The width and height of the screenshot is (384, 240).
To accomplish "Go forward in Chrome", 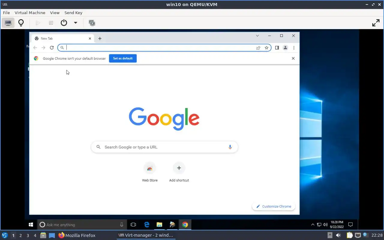I will (x=43, y=48).
